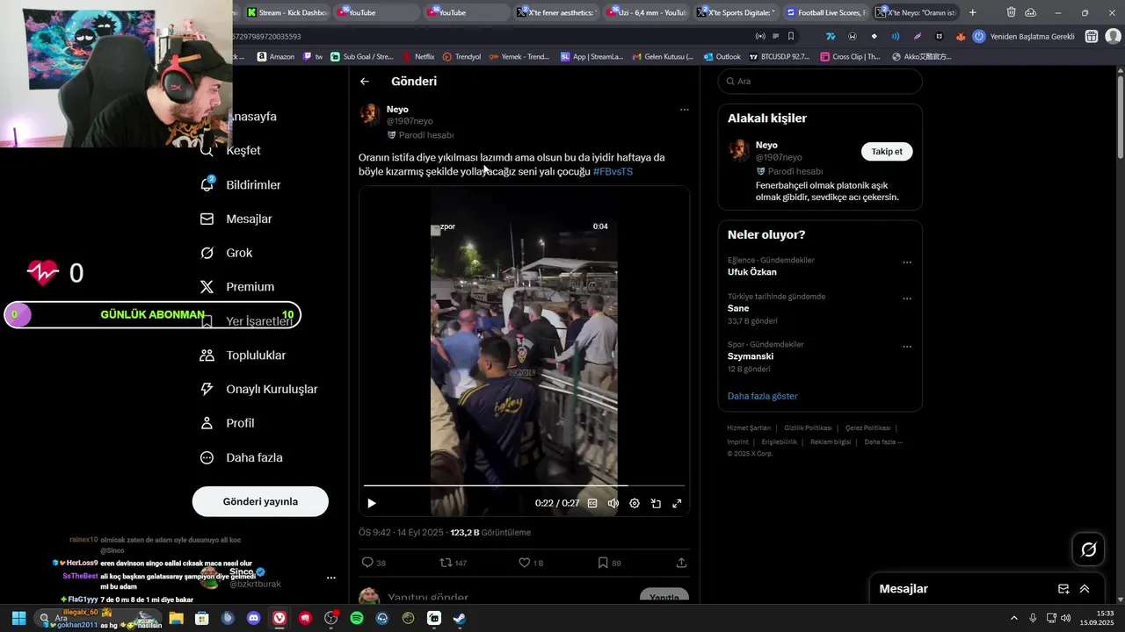Repost using the icon showing 147
The image size is (1125, 632).
click(453, 563)
